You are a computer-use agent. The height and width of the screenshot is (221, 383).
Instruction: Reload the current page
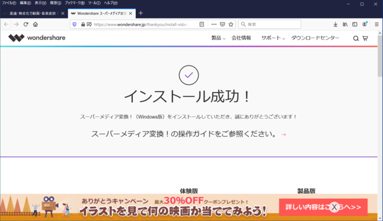[x=26, y=24]
